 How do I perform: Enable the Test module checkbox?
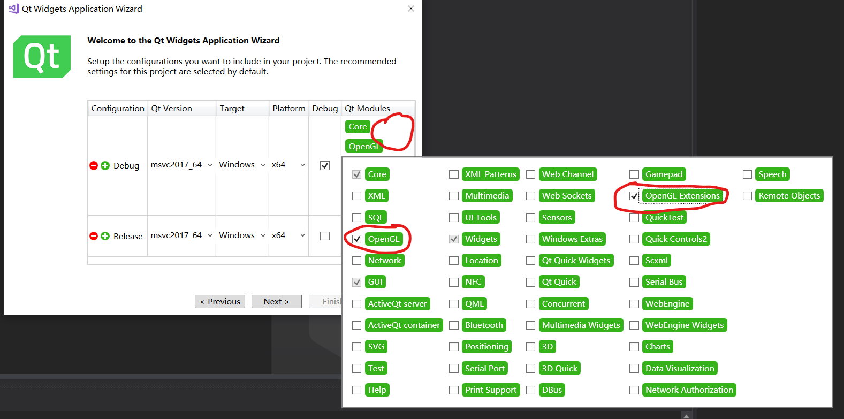tap(357, 369)
